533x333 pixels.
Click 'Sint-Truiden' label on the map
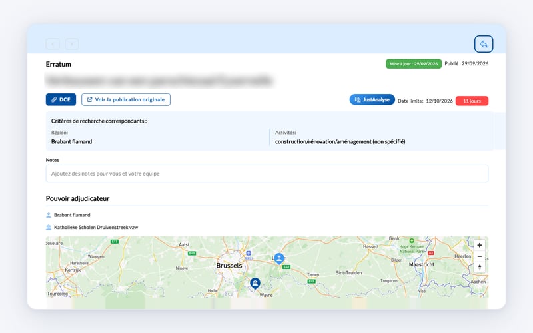[348, 272]
